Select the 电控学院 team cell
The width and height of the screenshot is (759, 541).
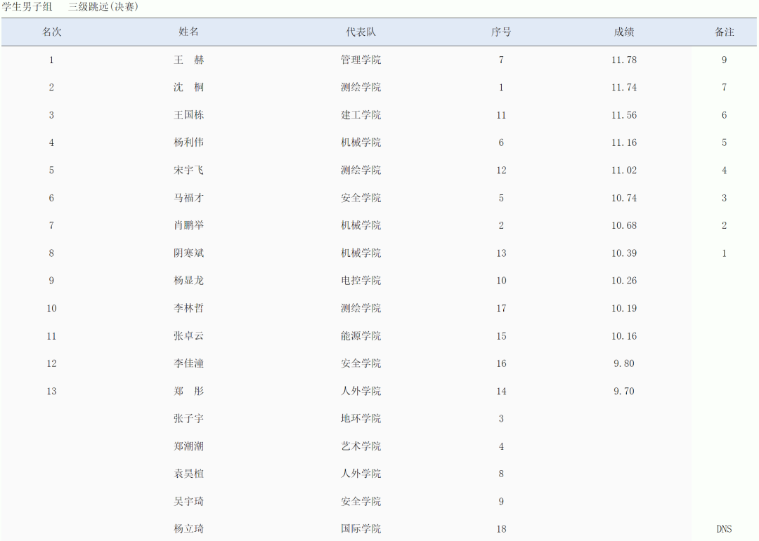pos(361,281)
